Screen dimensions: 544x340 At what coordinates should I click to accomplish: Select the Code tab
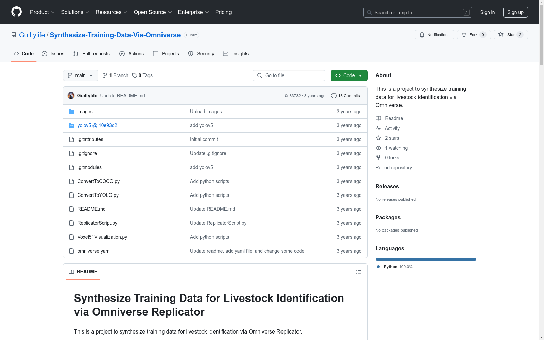coord(24,54)
